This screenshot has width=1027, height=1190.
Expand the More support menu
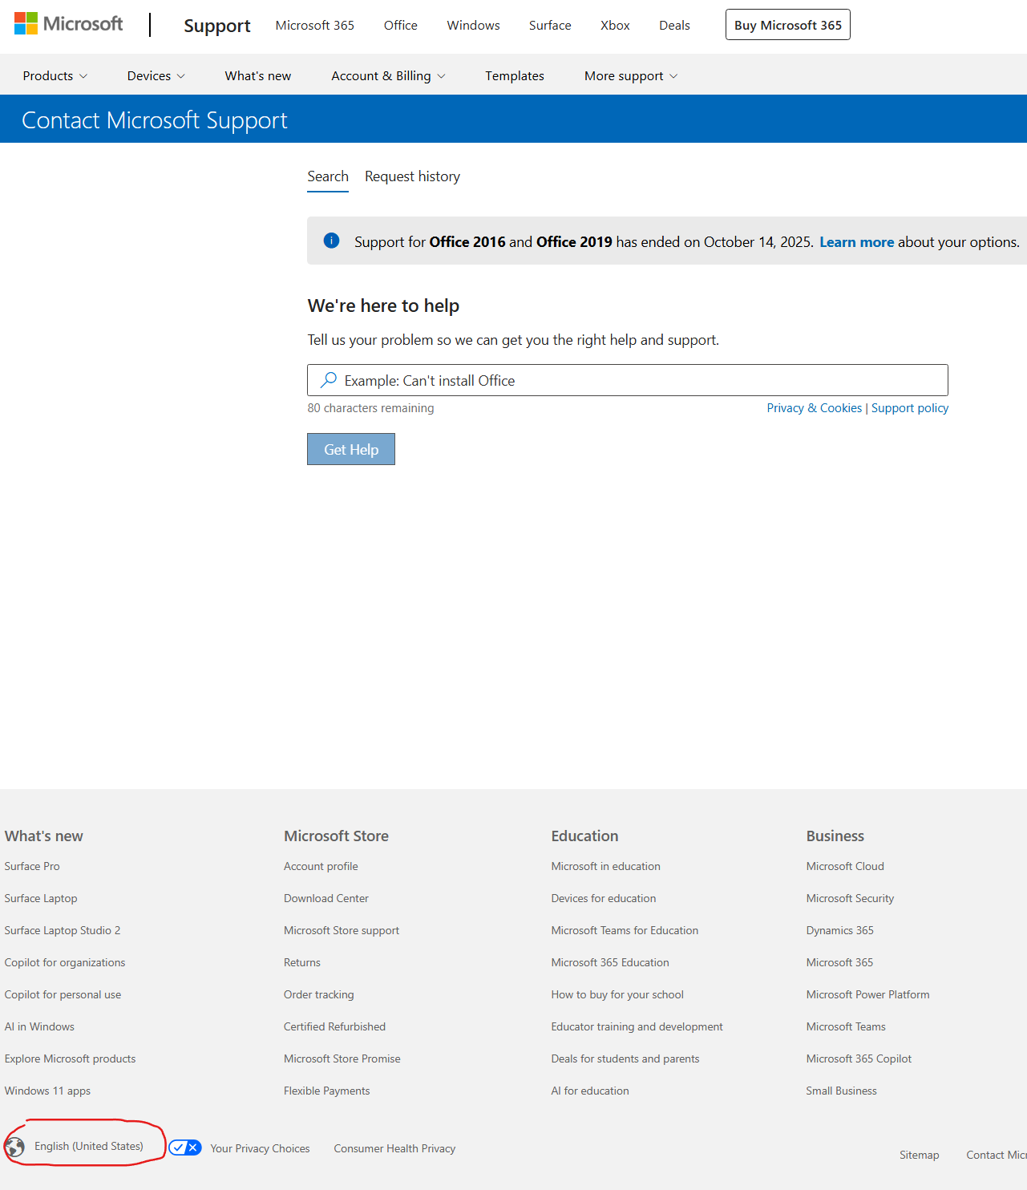(x=631, y=76)
